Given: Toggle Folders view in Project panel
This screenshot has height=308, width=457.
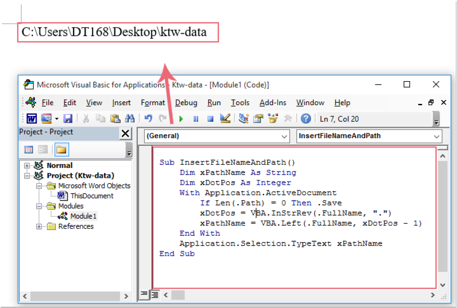Looking at the screenshot, I should [61, 150].
